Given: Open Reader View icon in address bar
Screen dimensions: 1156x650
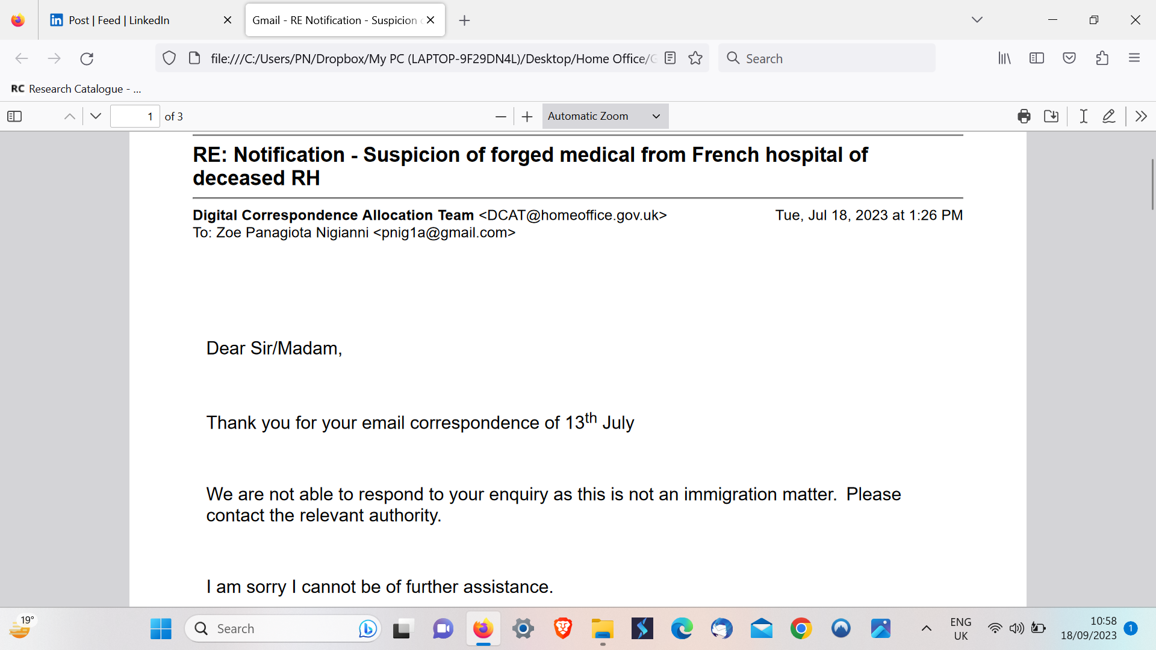Looking at the screenshot, I should [670, 58].
